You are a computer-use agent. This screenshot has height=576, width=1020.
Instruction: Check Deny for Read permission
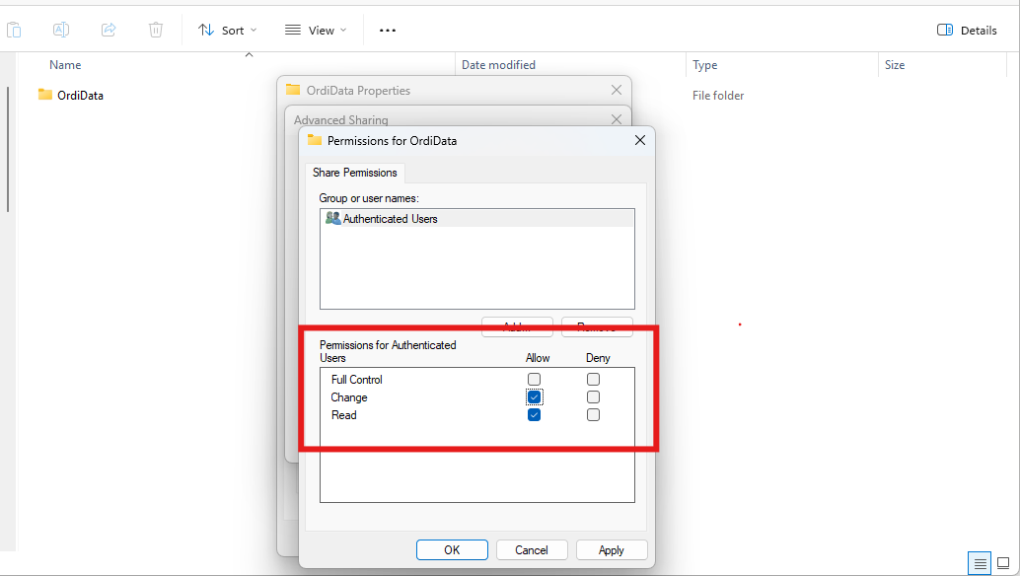593,415
